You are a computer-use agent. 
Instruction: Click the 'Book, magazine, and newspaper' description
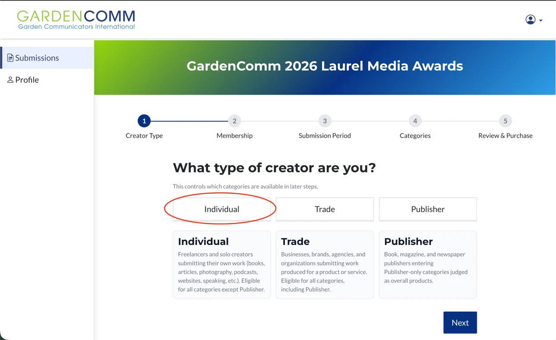(426, 268)
